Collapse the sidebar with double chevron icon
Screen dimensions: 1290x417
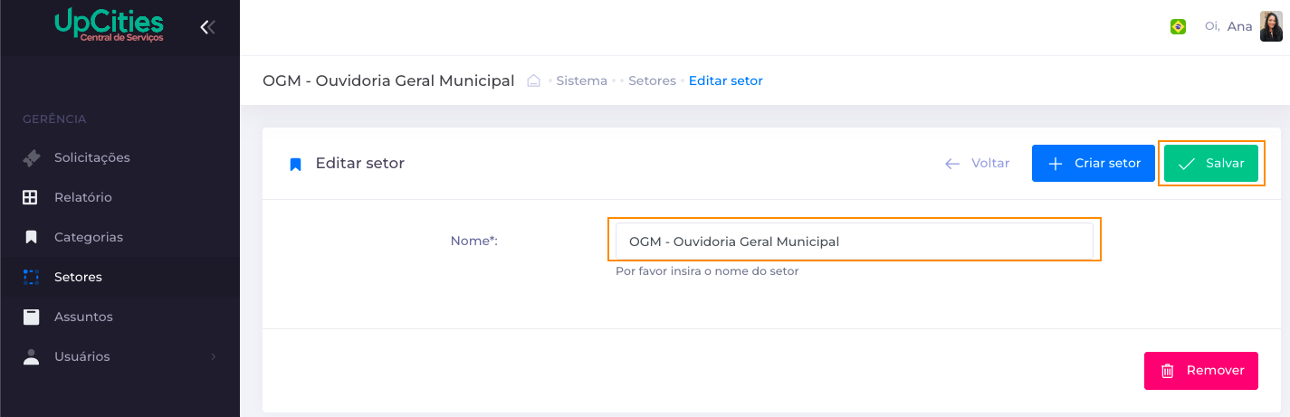pos(207,27)
